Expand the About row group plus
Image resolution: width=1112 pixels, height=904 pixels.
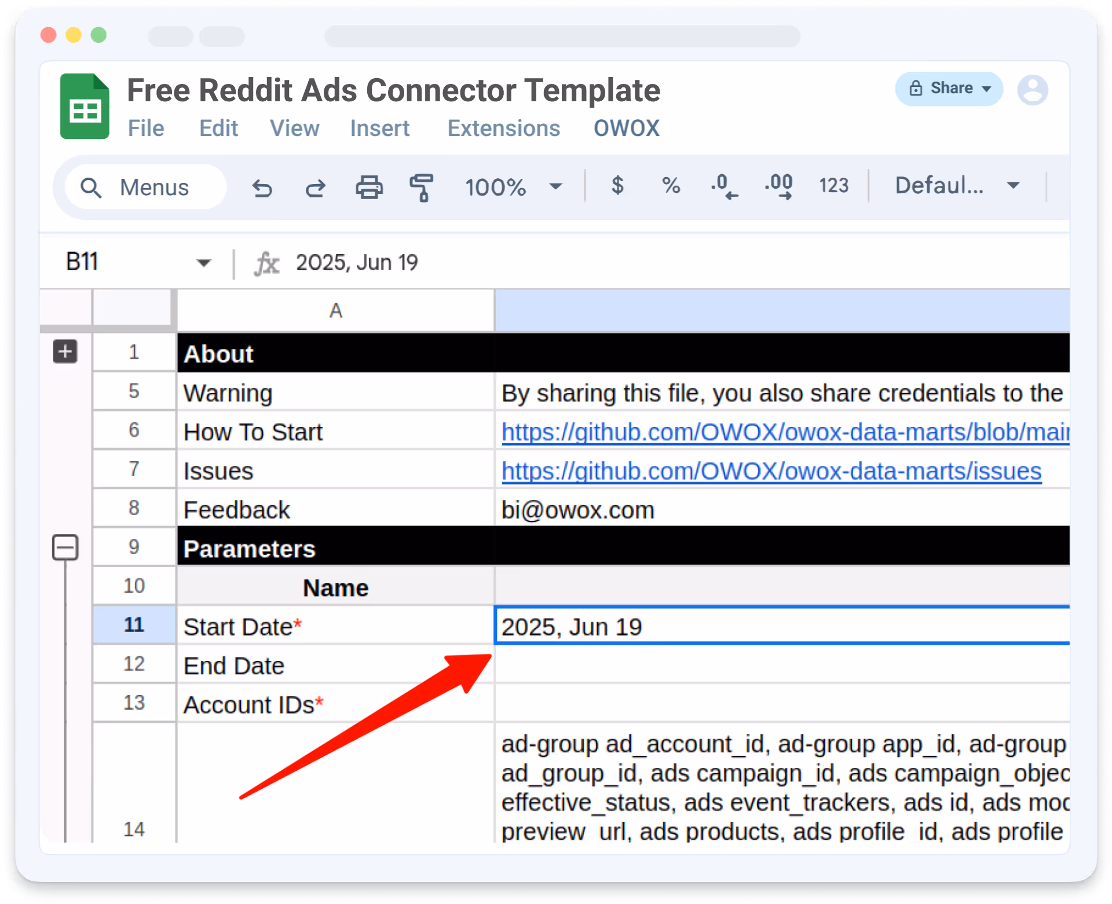[x=65, y=351]
